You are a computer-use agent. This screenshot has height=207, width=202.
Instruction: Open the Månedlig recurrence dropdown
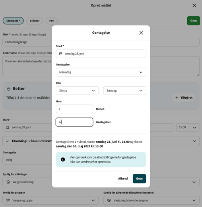tap(101, 72)
